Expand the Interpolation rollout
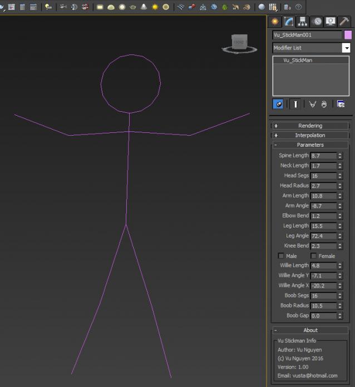The width and height of the screenshot is (355, 387). tap(310, 136)
